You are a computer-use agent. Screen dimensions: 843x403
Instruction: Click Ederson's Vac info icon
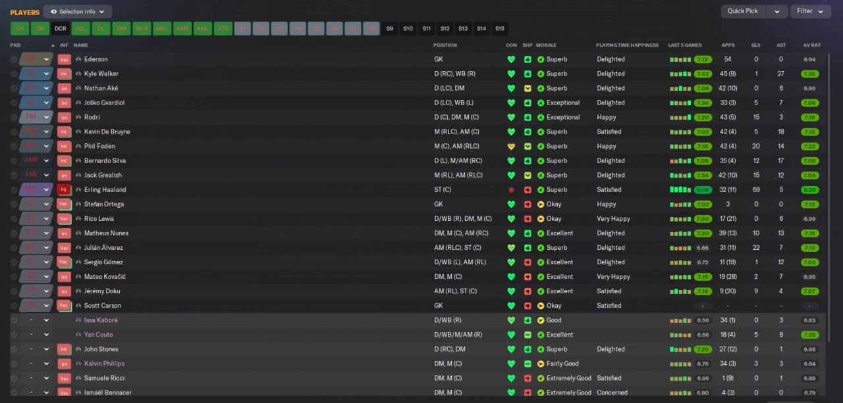64,59
